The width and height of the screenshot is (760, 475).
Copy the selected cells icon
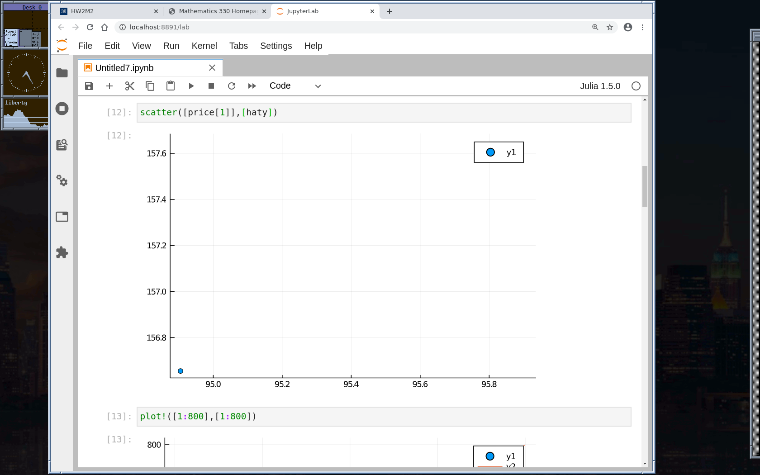(150, 86)
